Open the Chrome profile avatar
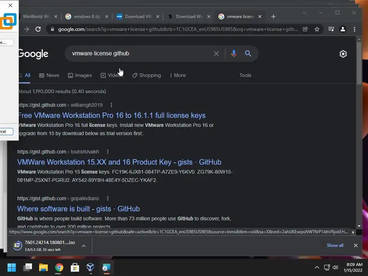Viewport: 368px width, 276px height. (343, 29)
